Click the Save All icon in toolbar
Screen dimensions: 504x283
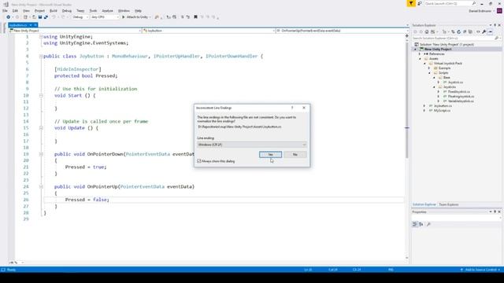pyautogui.click(x=46, y=17)
